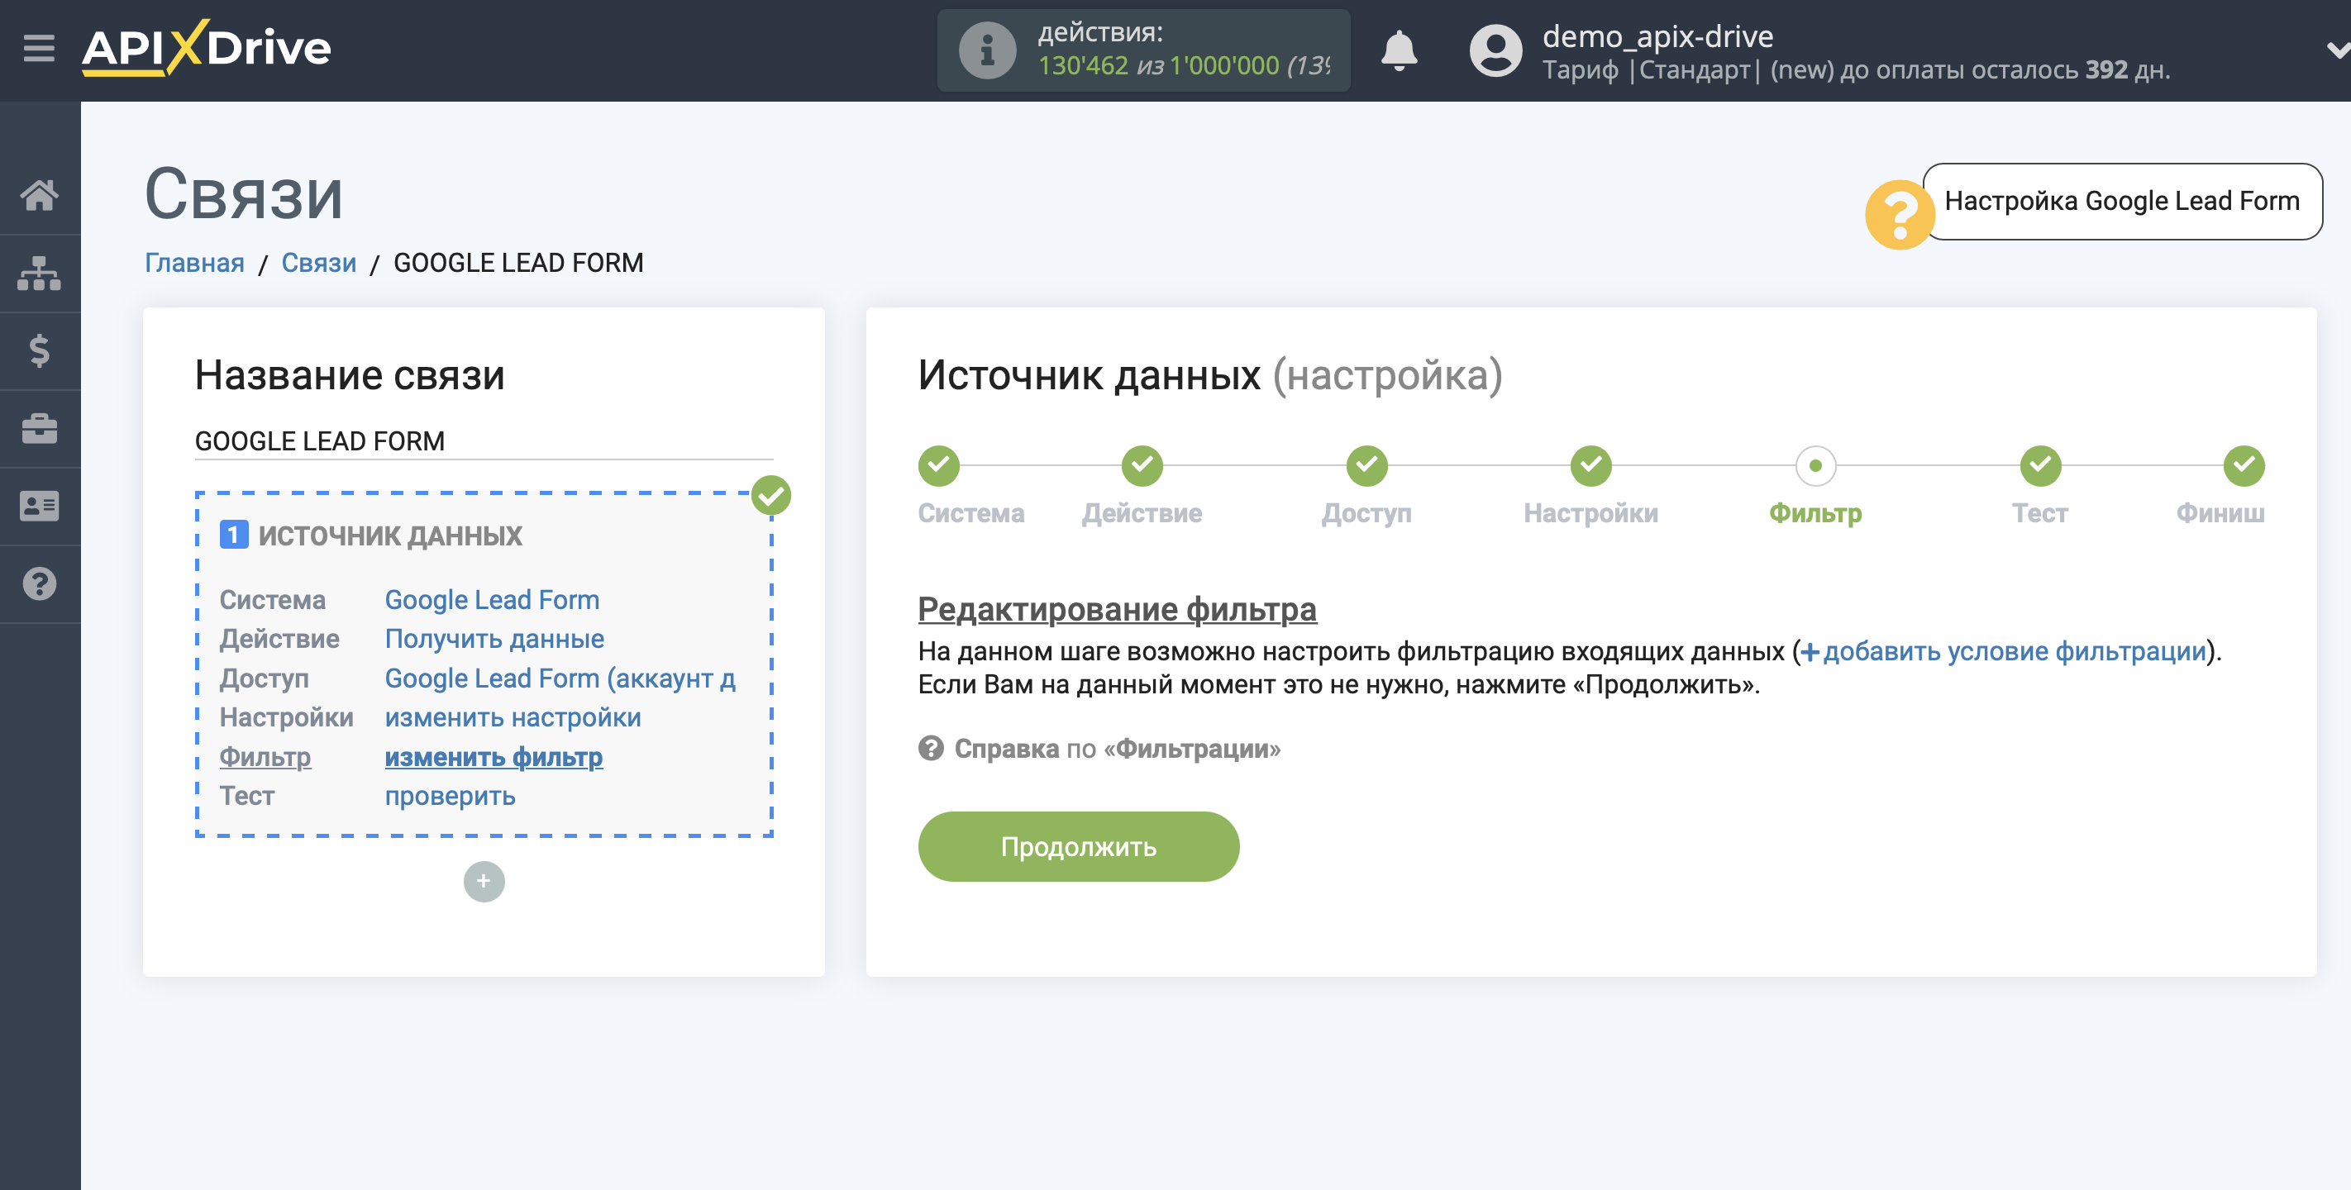Click 'добавить условие фильтрации' link
The width and height of the screenshot is (2351, 1190).
2002,650
